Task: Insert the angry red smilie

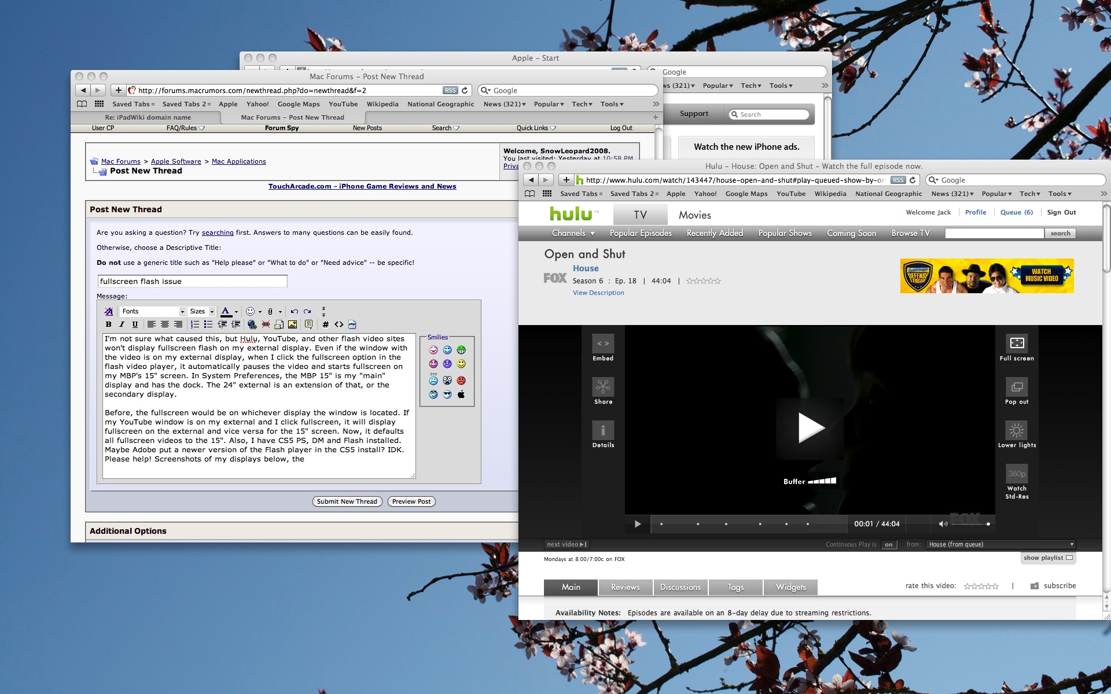Action: click(461, 380)
